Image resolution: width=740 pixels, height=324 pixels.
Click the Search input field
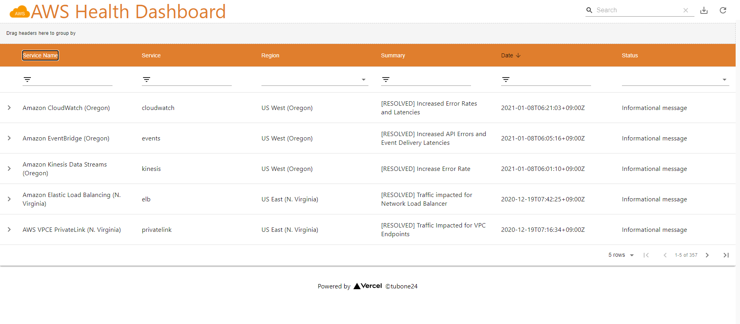point(637,10)
